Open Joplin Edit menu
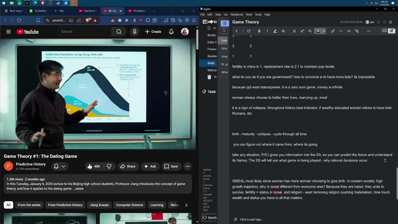This screenshot has height=224, width=398. (210, 14)
